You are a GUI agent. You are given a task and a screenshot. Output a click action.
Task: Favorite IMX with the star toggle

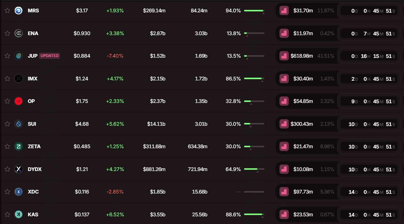7,79
